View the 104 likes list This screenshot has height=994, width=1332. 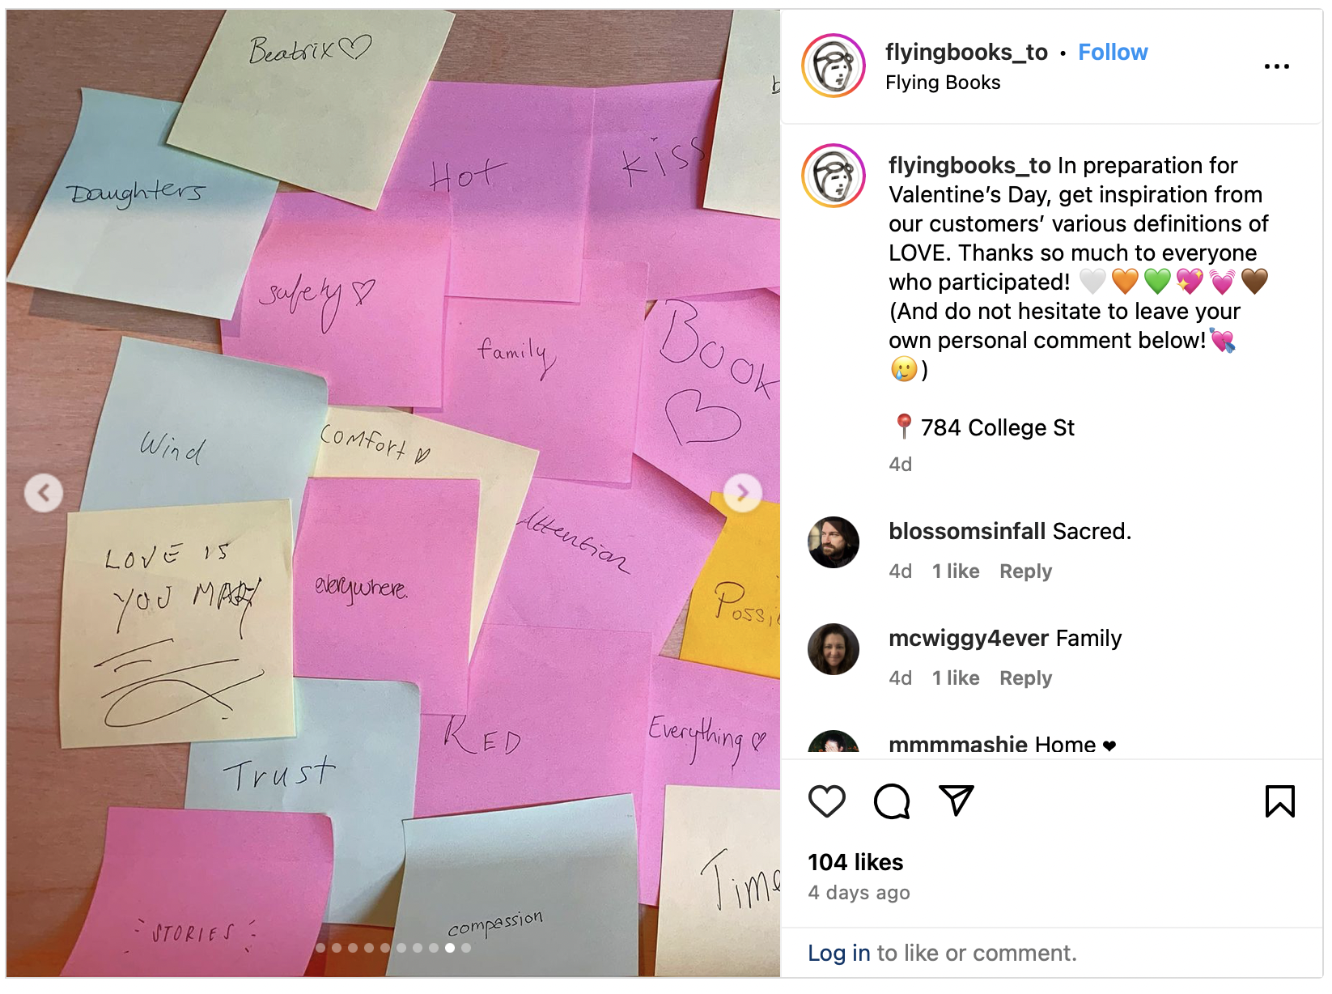(x=855, y=862)
